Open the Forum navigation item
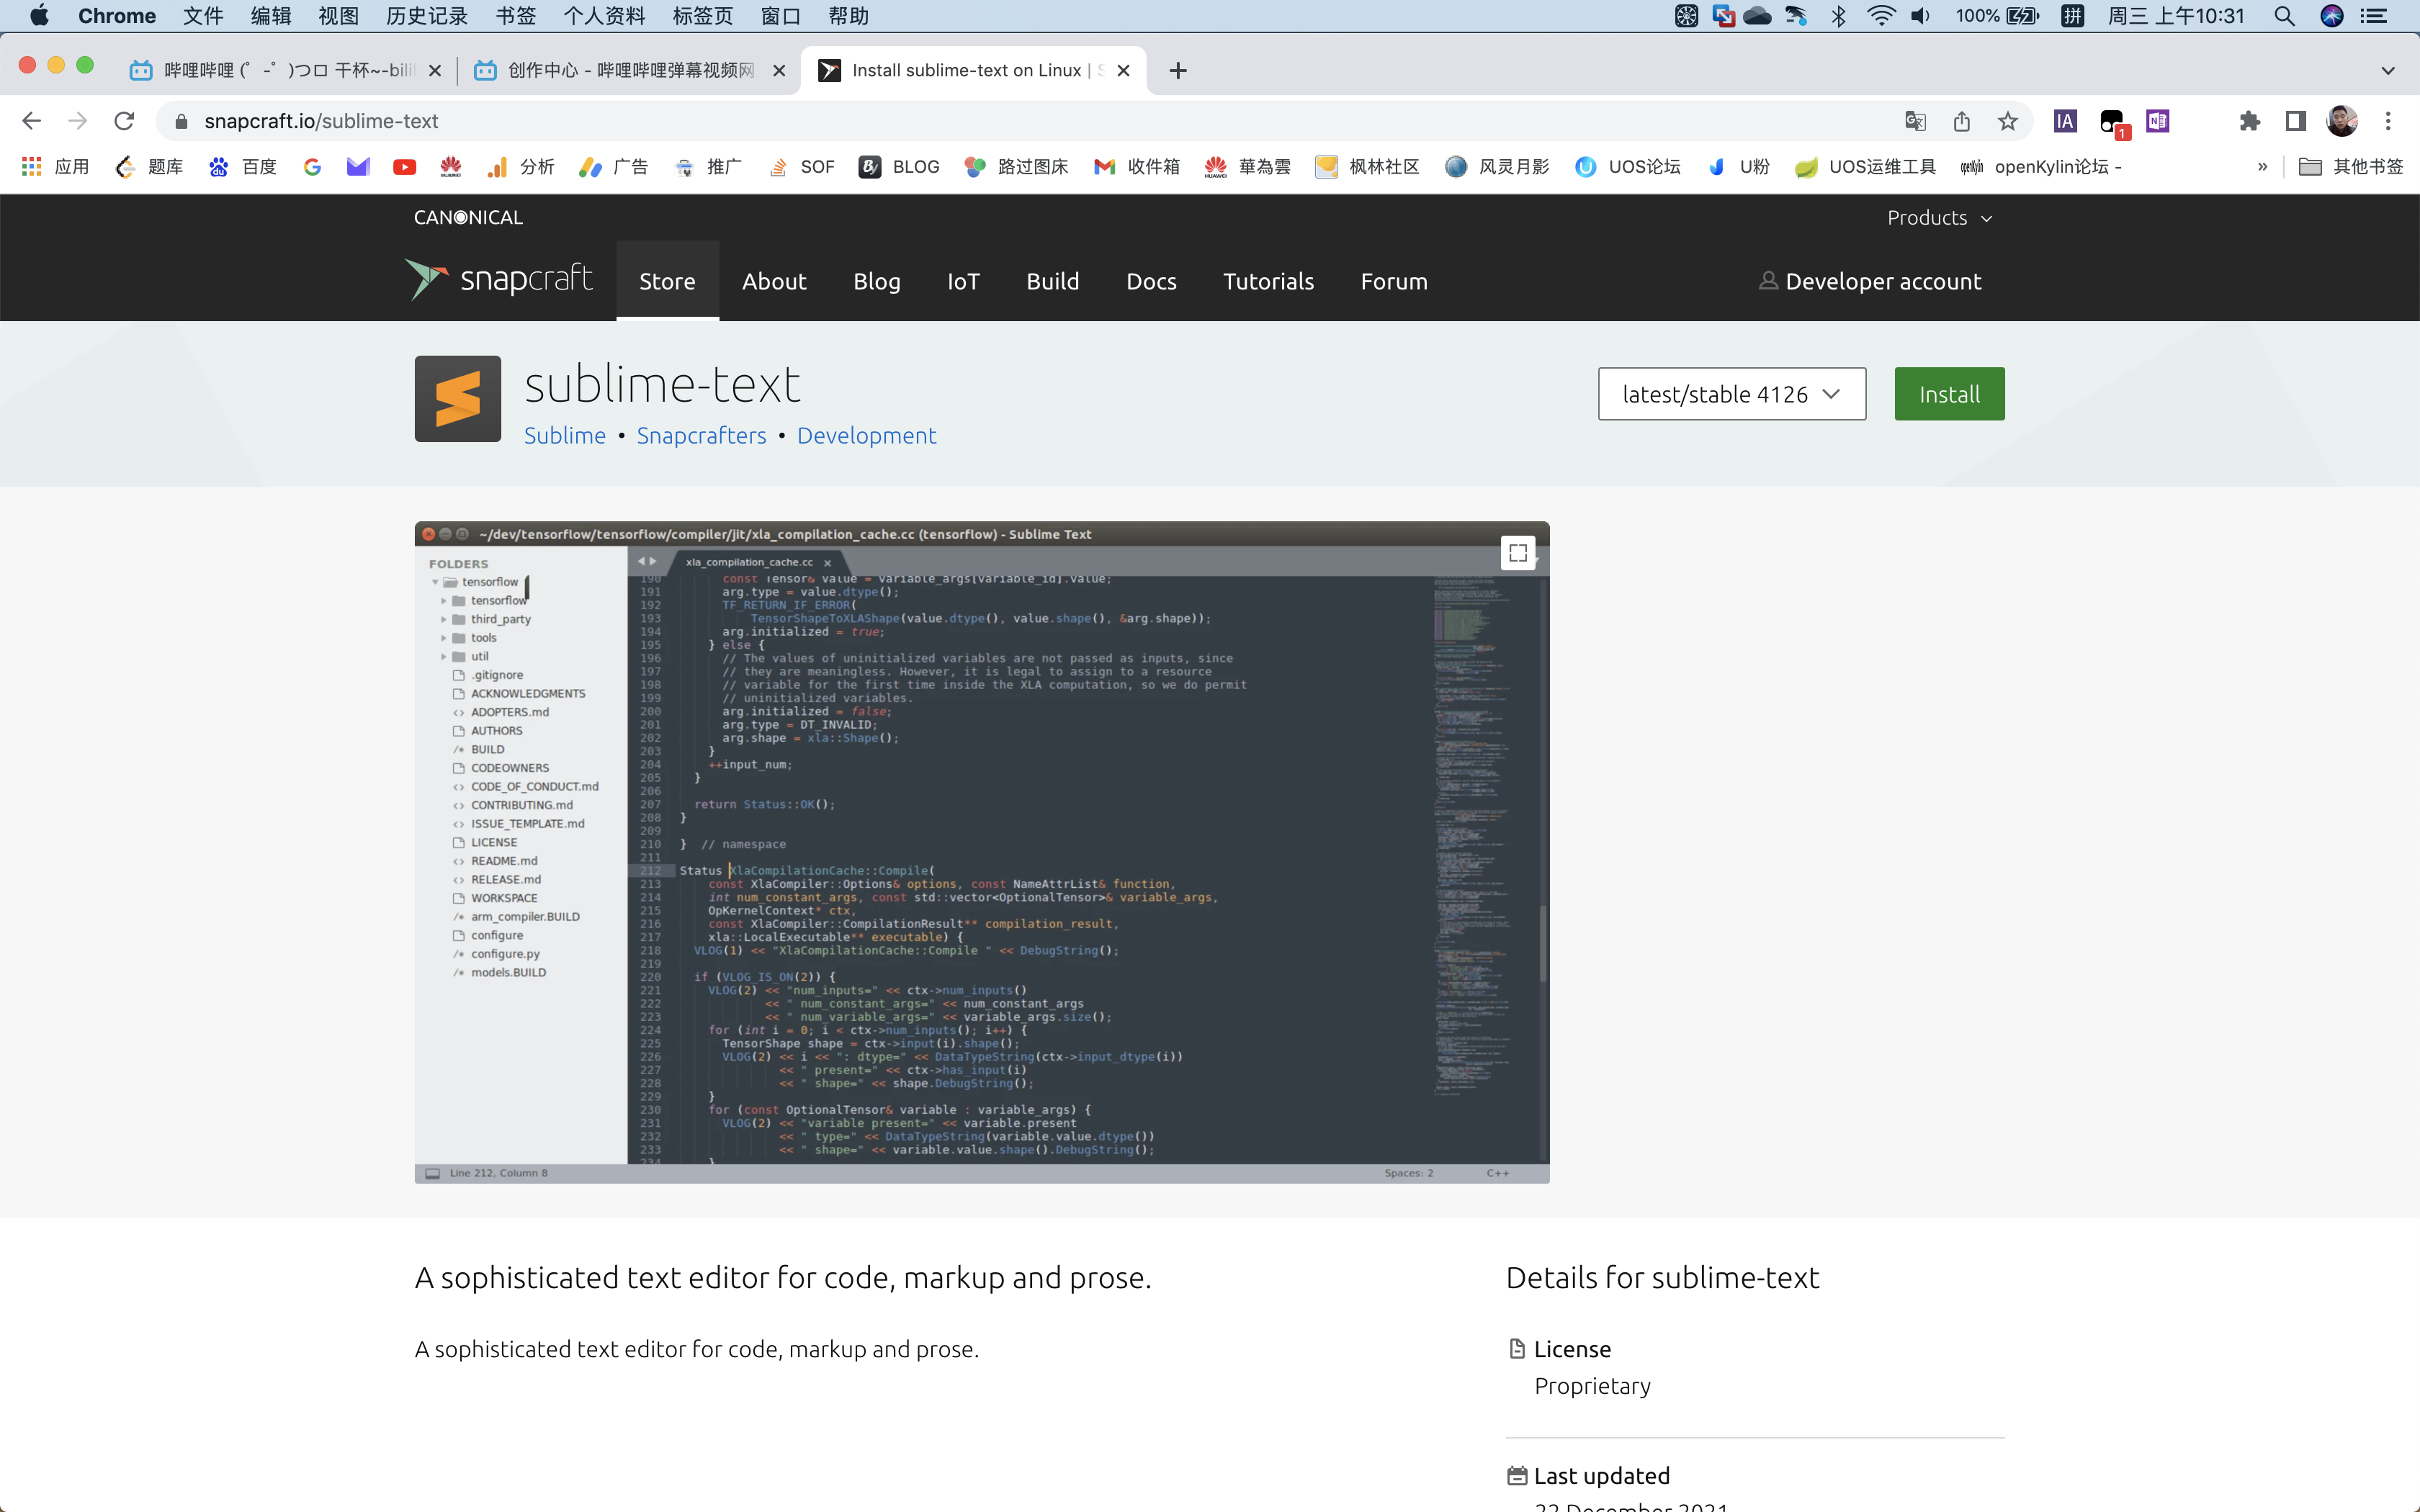 [1393, 281]
